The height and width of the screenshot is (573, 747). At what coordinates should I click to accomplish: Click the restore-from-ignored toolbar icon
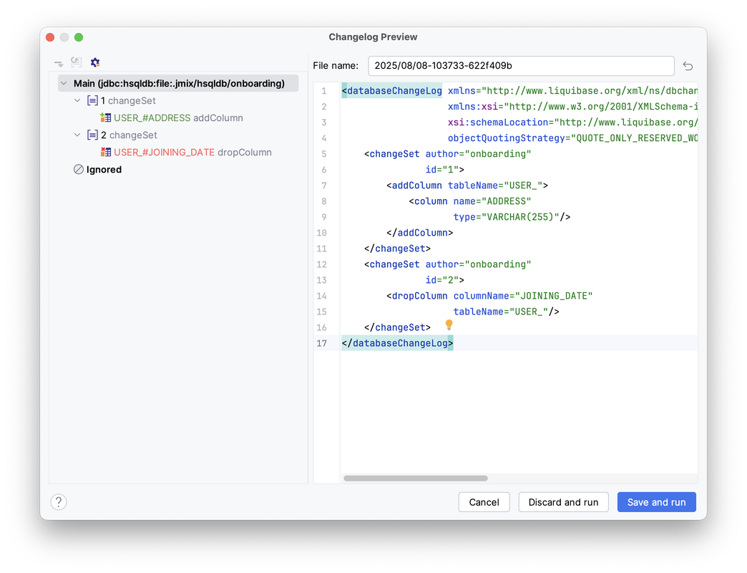pyautogui.click(x=77, y=62)
